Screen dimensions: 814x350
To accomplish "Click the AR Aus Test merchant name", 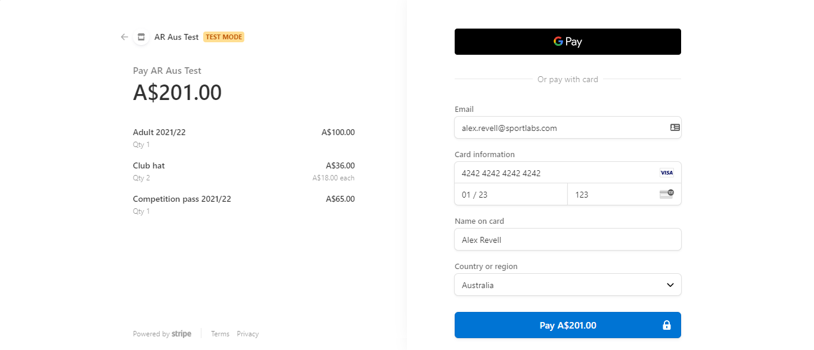I will (176, 37).
